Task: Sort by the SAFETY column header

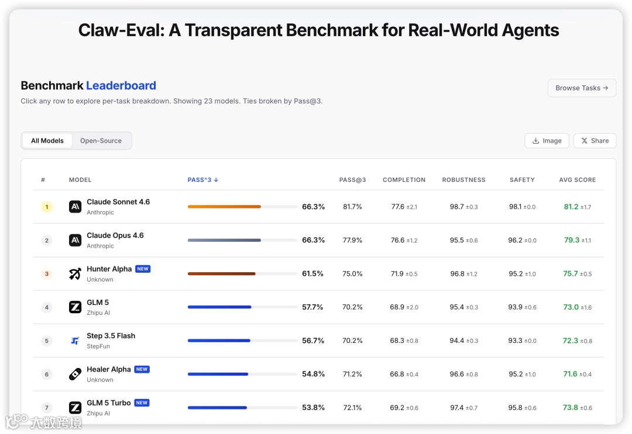Action: pos(522,180)
